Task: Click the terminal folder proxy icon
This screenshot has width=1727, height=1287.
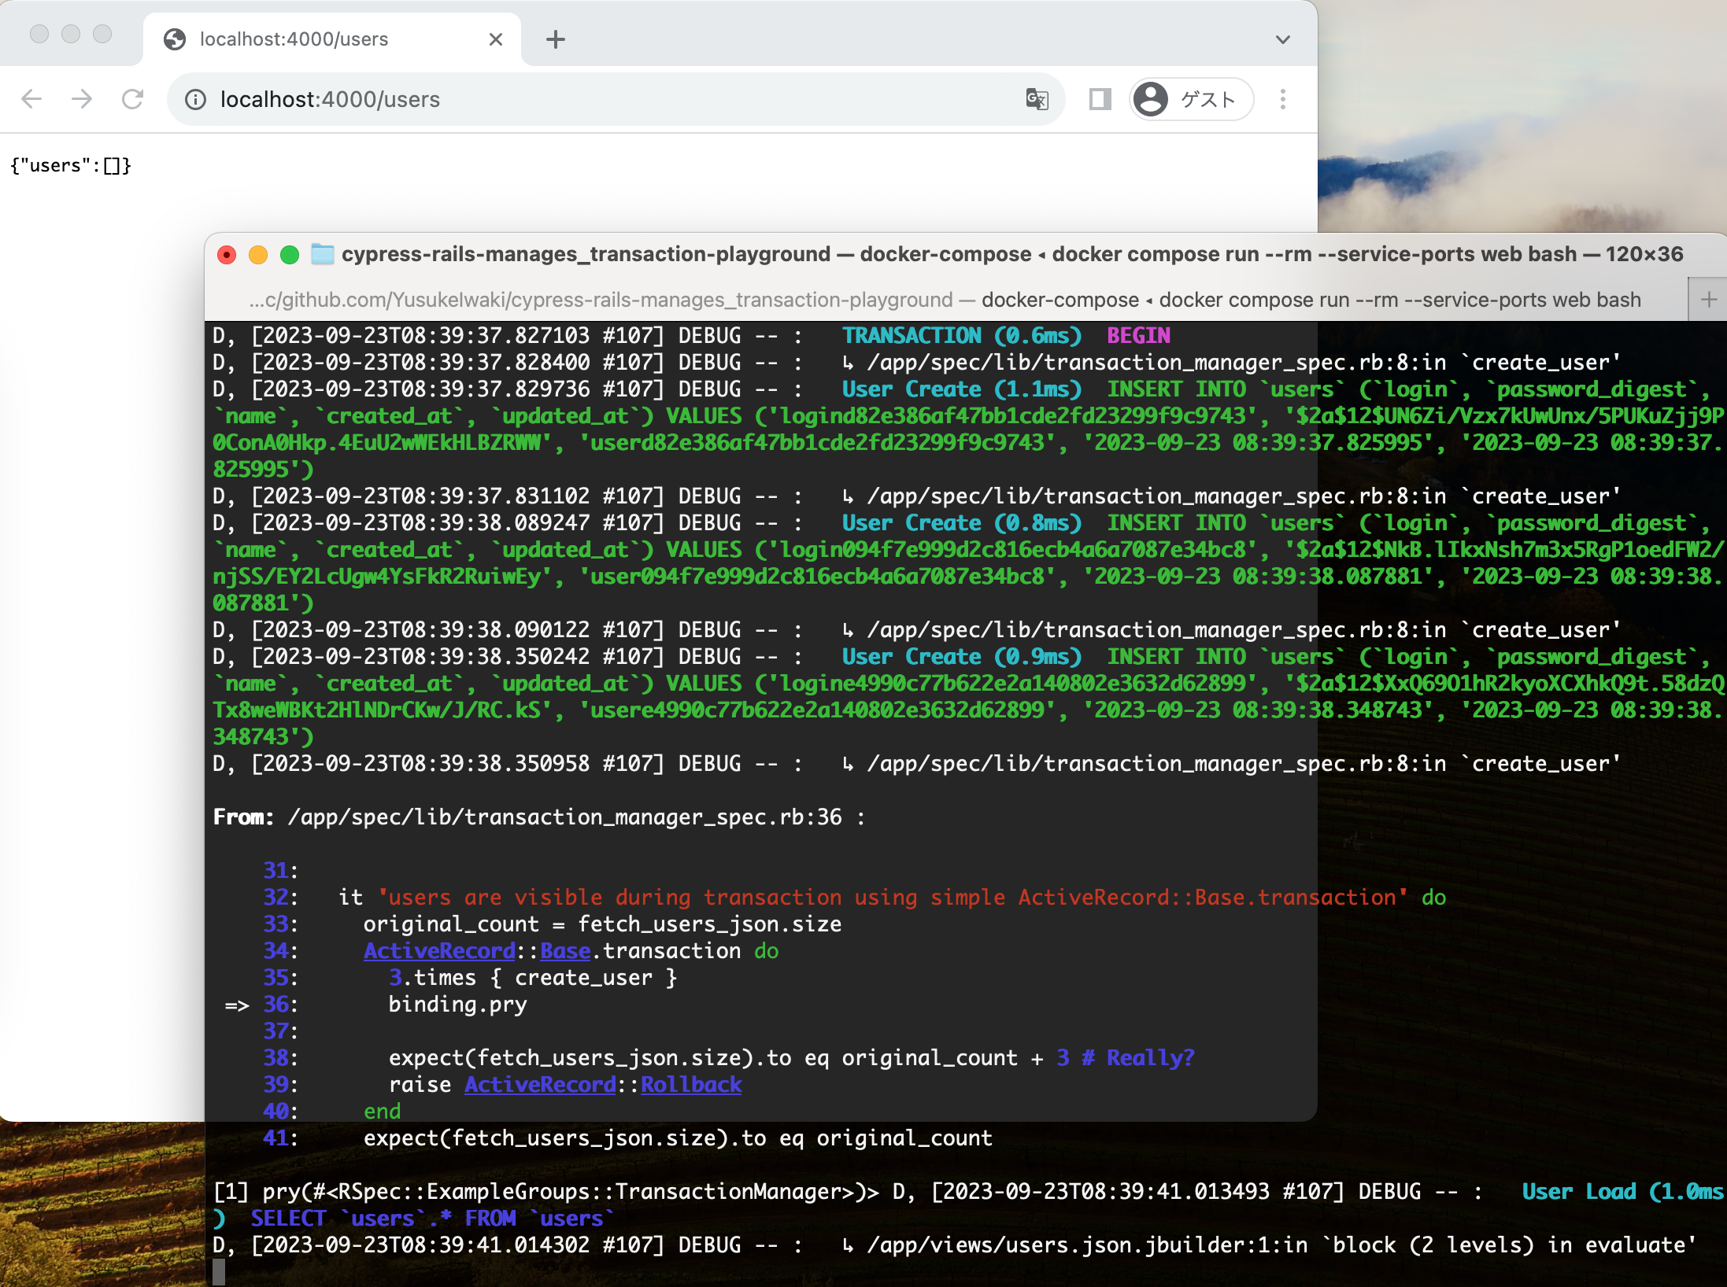Action: coord(323,254)
